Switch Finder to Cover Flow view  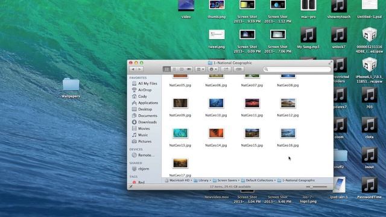(x=189, y=69)
